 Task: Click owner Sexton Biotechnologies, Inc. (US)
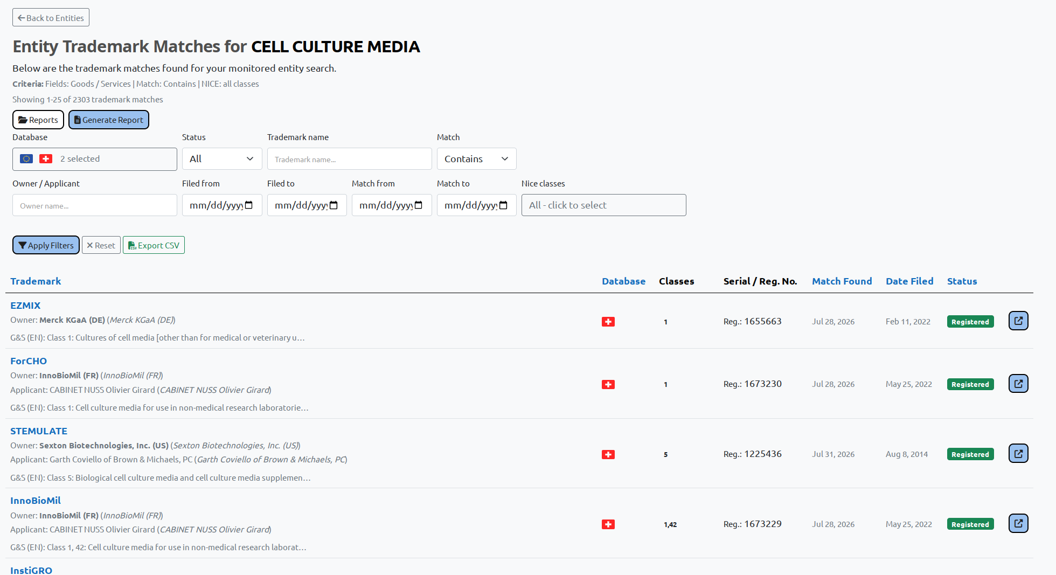pos(104,445)
